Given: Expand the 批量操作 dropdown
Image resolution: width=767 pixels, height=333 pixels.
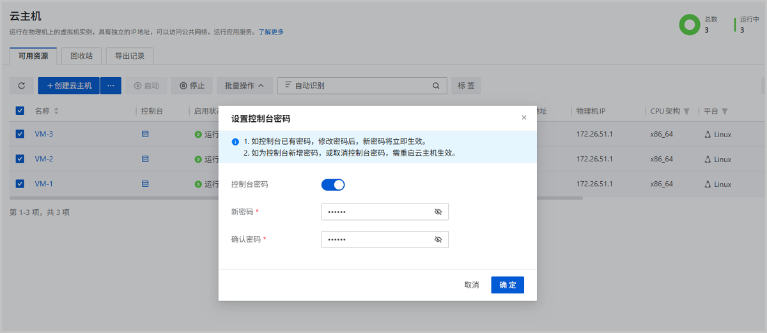Looking at the screenshot, I should pos(245,85).
